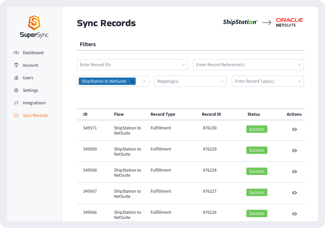Image resolution: width=325 pixels, height=228 pixels.
Task: Click the ShipStation logo in header
Action: coord(240,22)
